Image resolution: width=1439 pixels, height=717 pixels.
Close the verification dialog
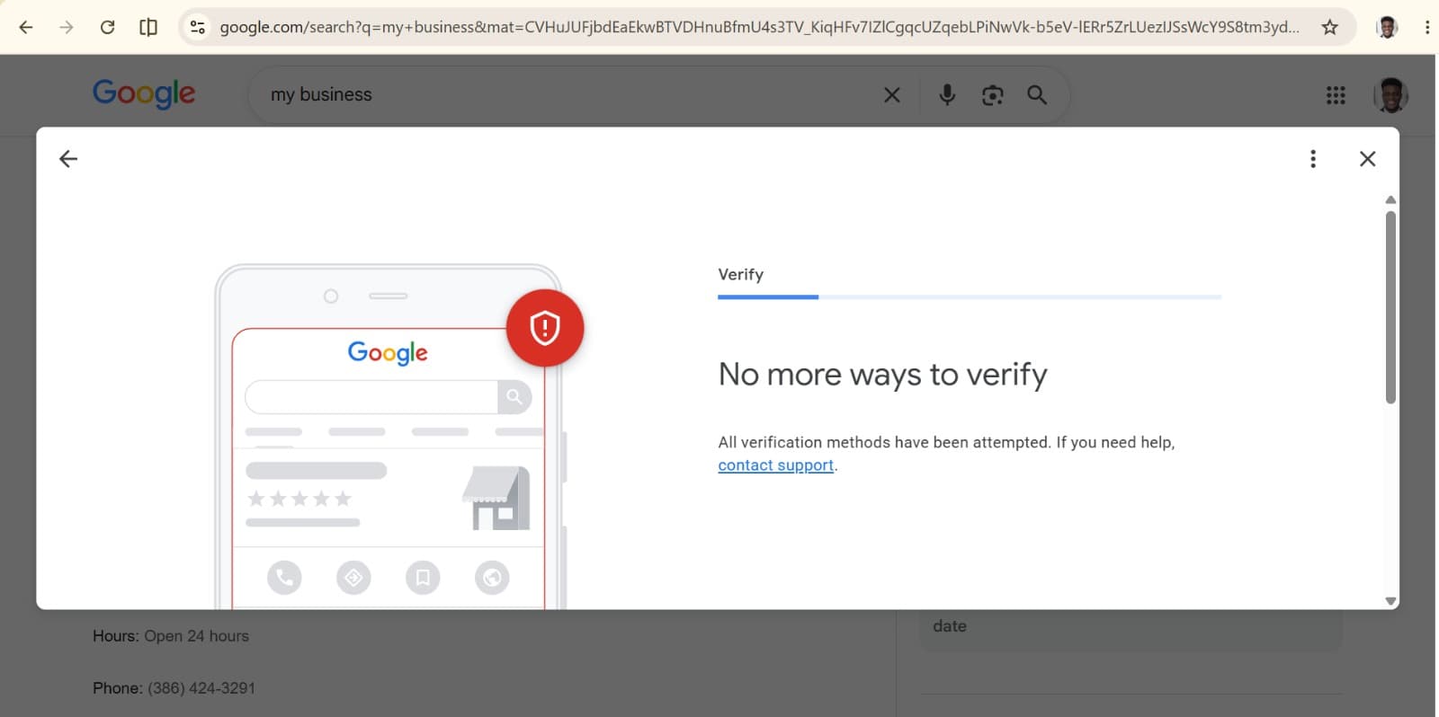click(x=1367, y=159)
